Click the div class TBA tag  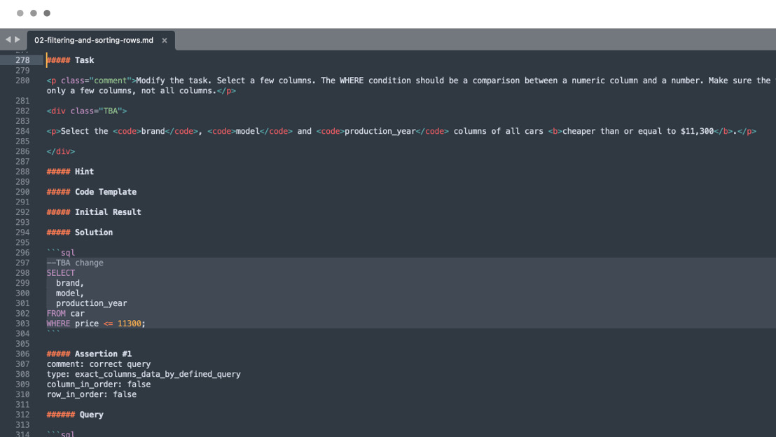[86, 111]
